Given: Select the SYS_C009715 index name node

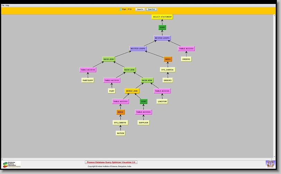Looking at the screenshot, I should pyautogui.click(x=120, y=123).
